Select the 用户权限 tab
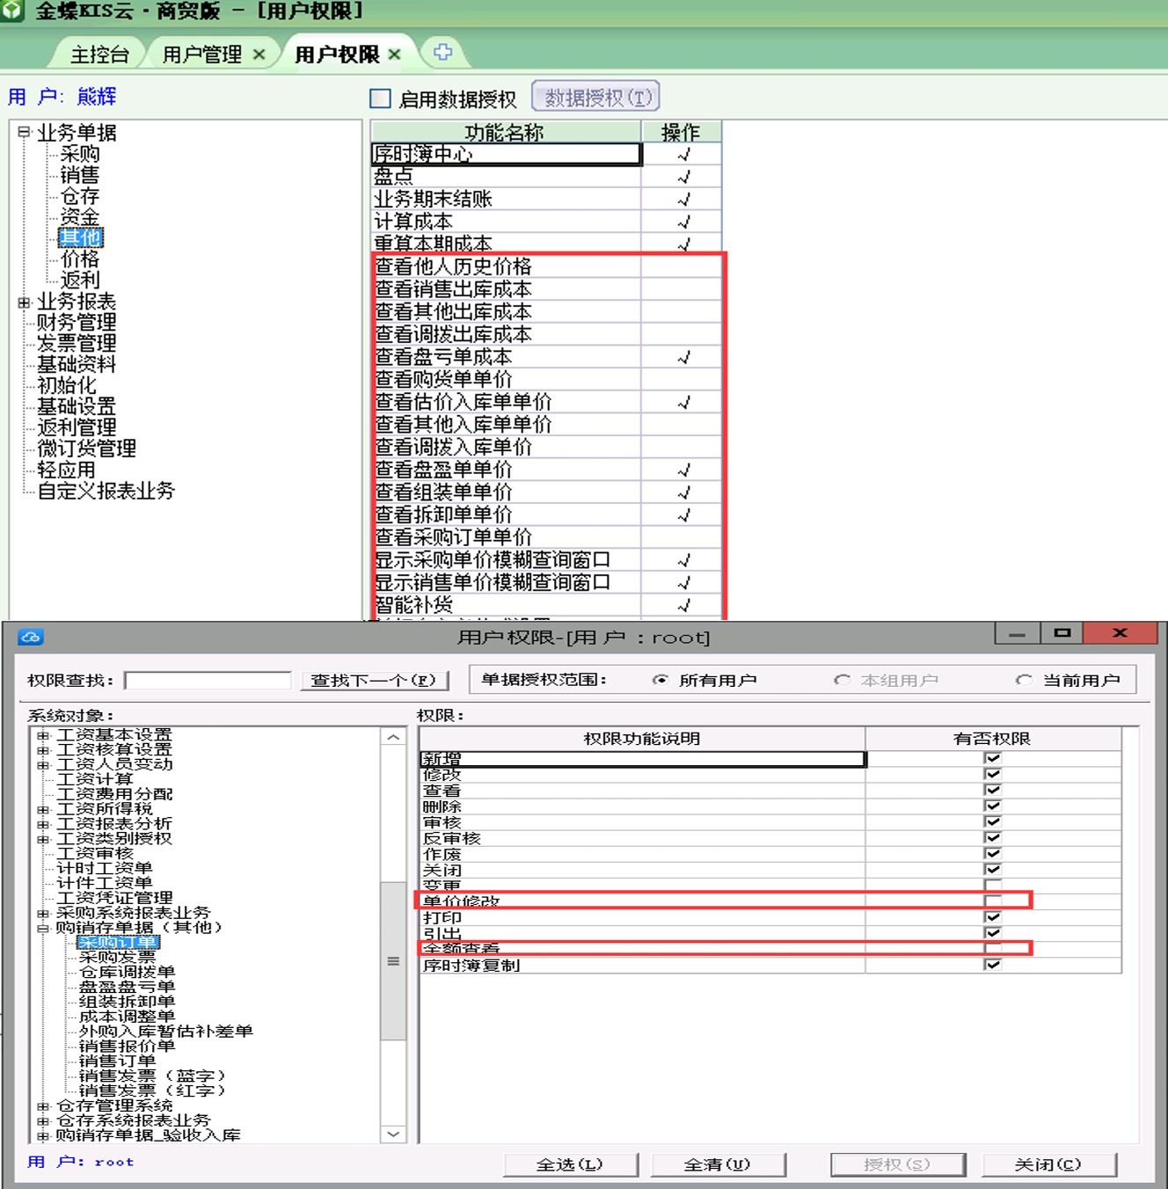1168x1189 pixels. tap(337, 55)
